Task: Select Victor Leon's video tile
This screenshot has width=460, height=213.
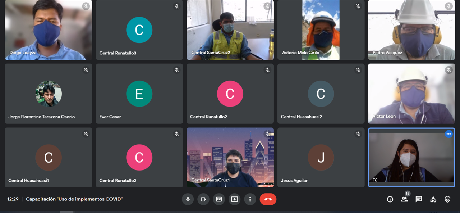Action: (x=411, y=94)
